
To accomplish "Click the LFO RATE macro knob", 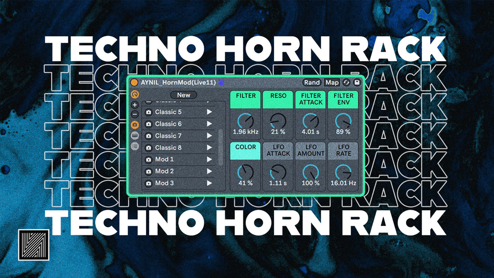I will tap(343, 172).
